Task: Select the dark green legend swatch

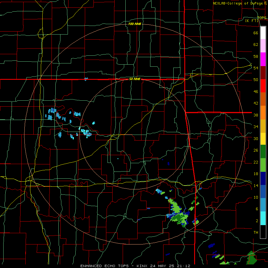Action: [x=263, y=152]
